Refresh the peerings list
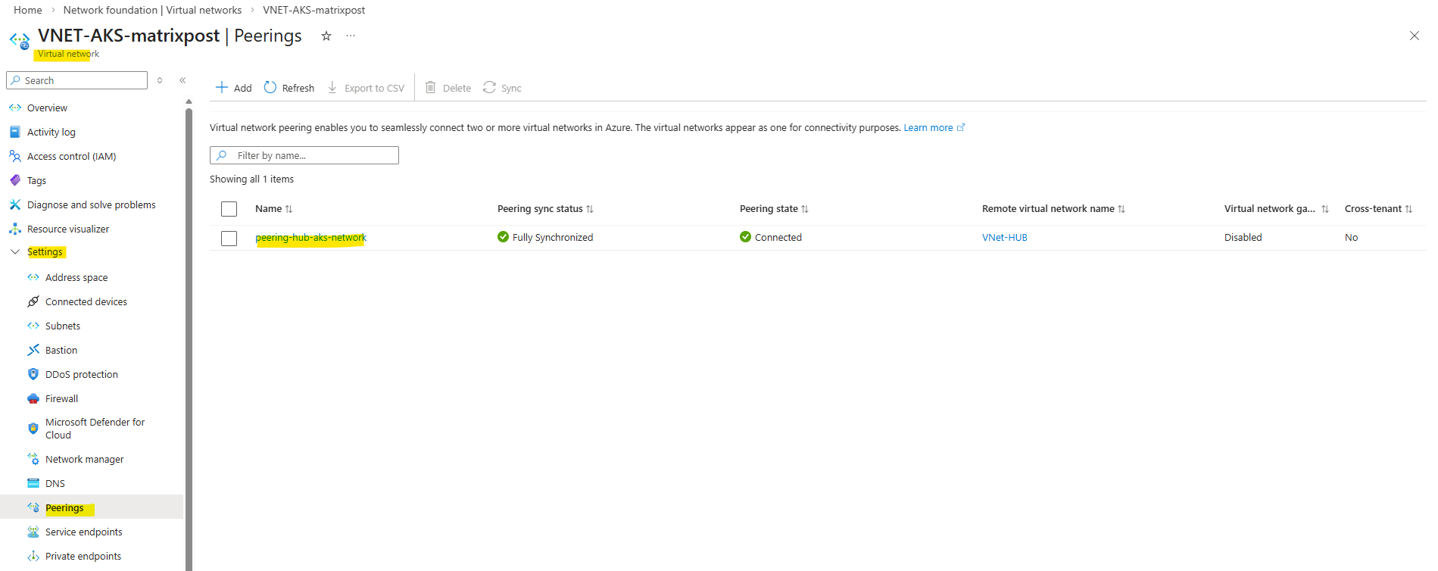 (x=289, y=88)
